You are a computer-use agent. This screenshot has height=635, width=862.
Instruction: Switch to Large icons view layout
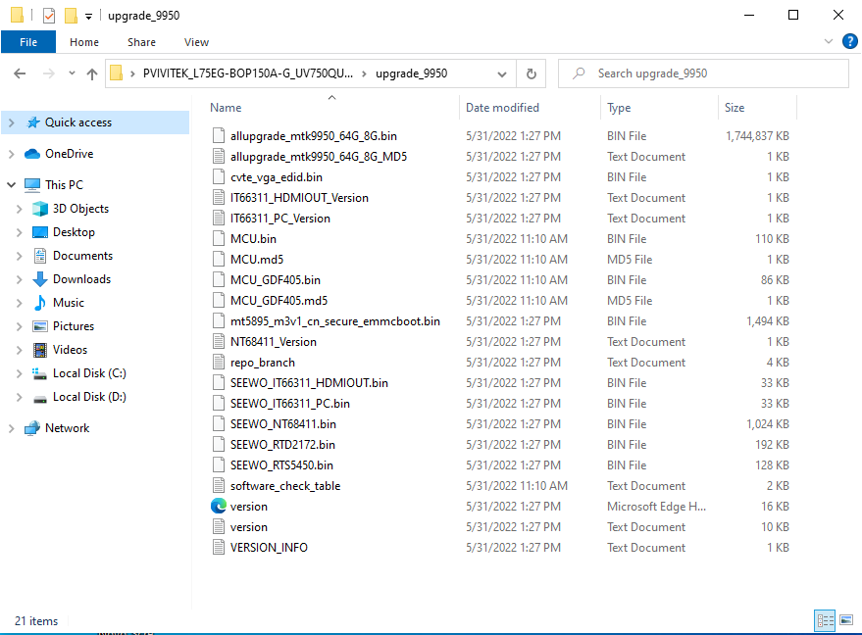(x=846, y=620)
